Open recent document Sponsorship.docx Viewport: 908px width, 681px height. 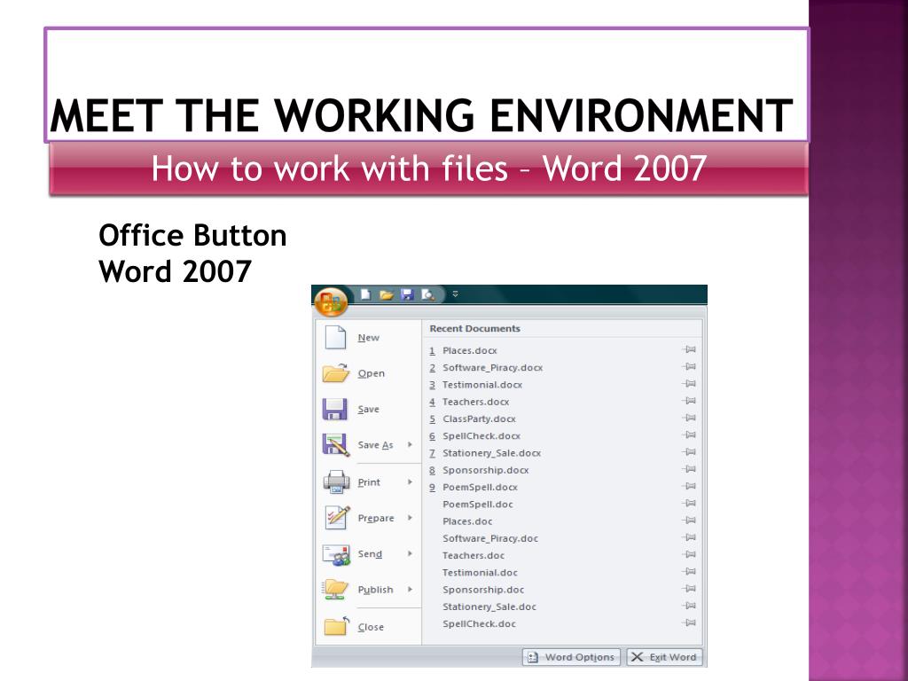485,470
